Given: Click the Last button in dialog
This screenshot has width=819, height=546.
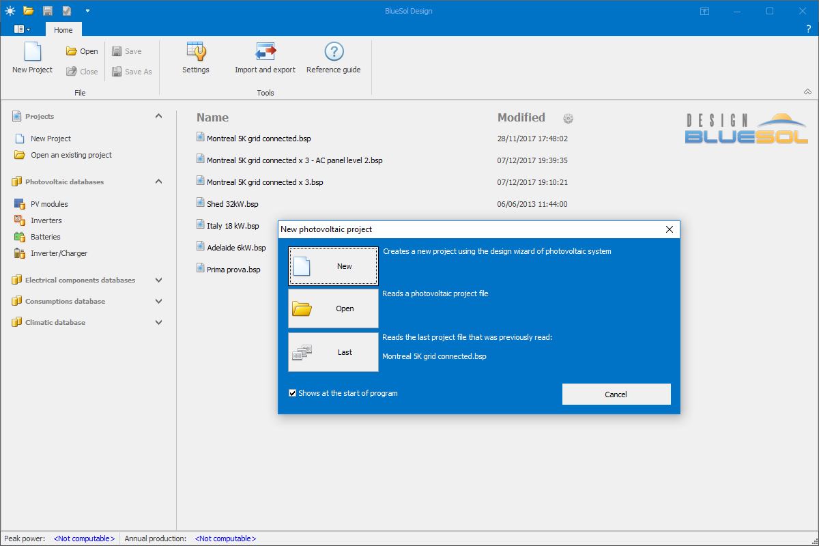Looking at the screenshot, I should point(333,352).
